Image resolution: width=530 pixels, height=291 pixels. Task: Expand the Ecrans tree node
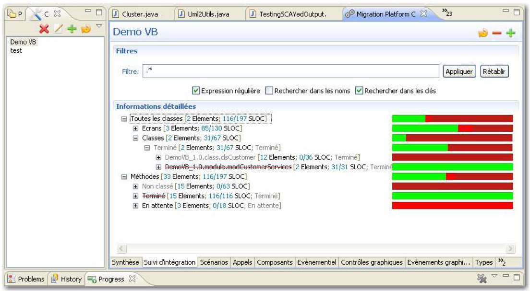click(x=135, y=128)
